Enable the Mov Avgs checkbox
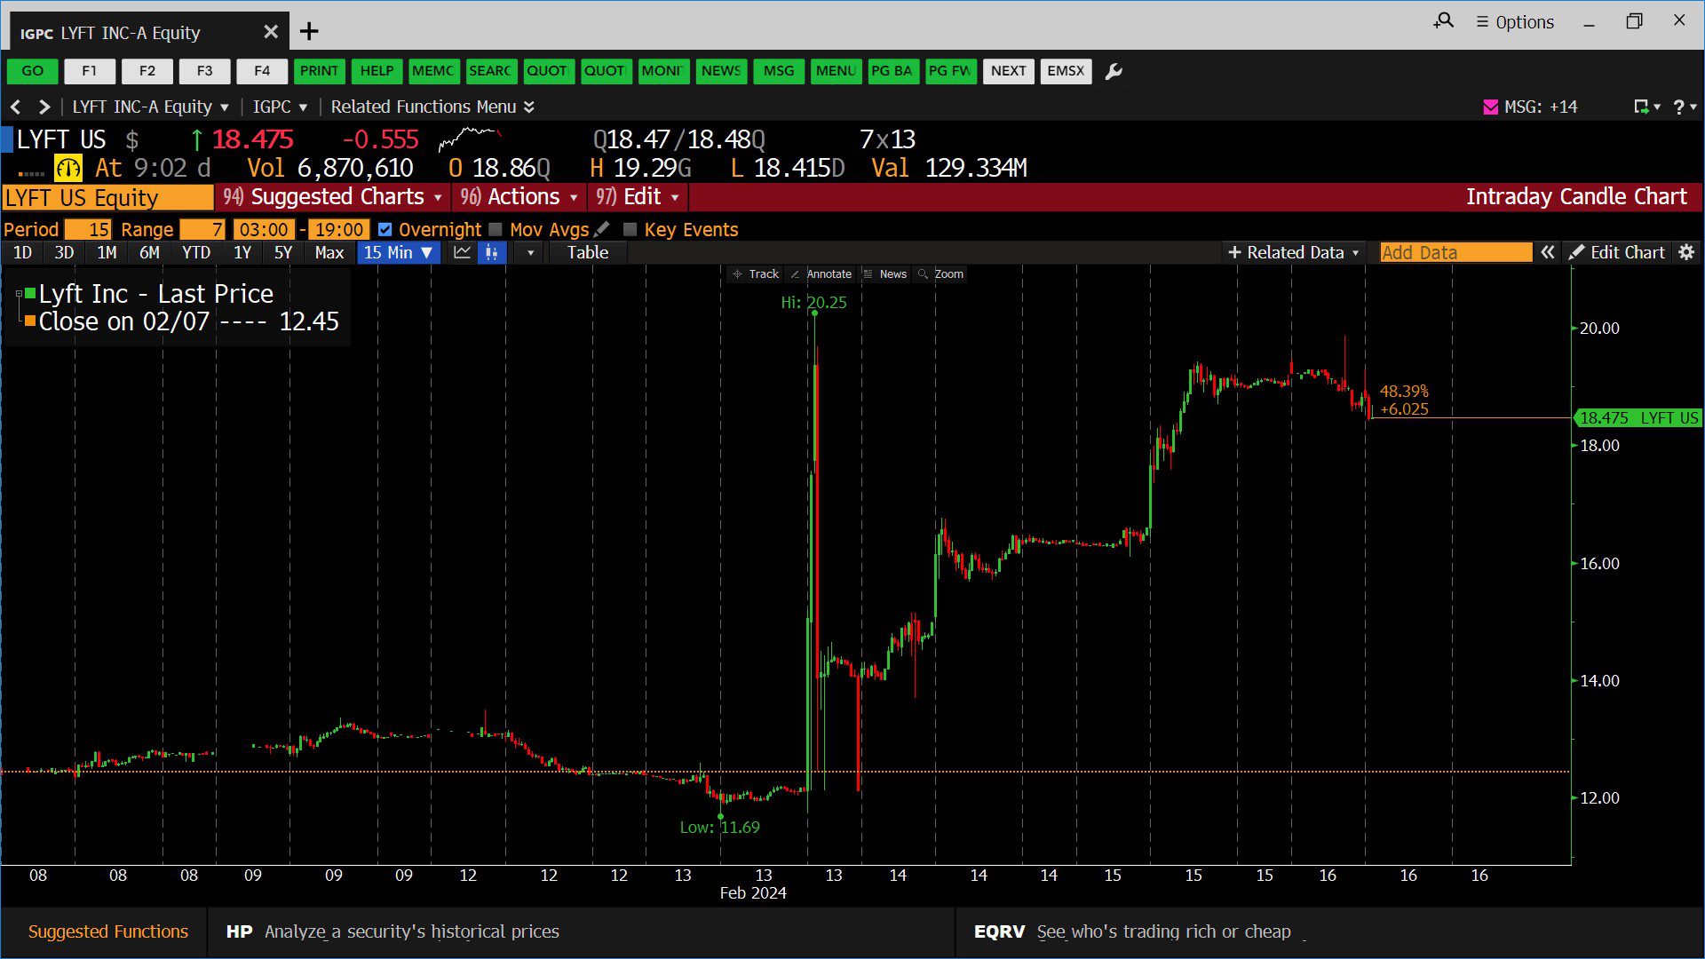The width and height of the screenshot is (1705, 959). click(496, 229)
